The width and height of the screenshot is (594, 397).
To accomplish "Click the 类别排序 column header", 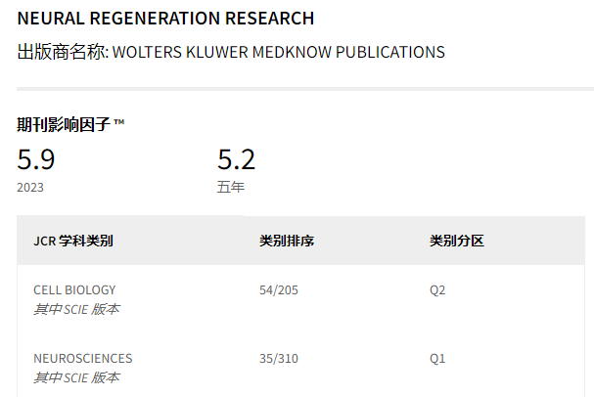I will point(287,241).
